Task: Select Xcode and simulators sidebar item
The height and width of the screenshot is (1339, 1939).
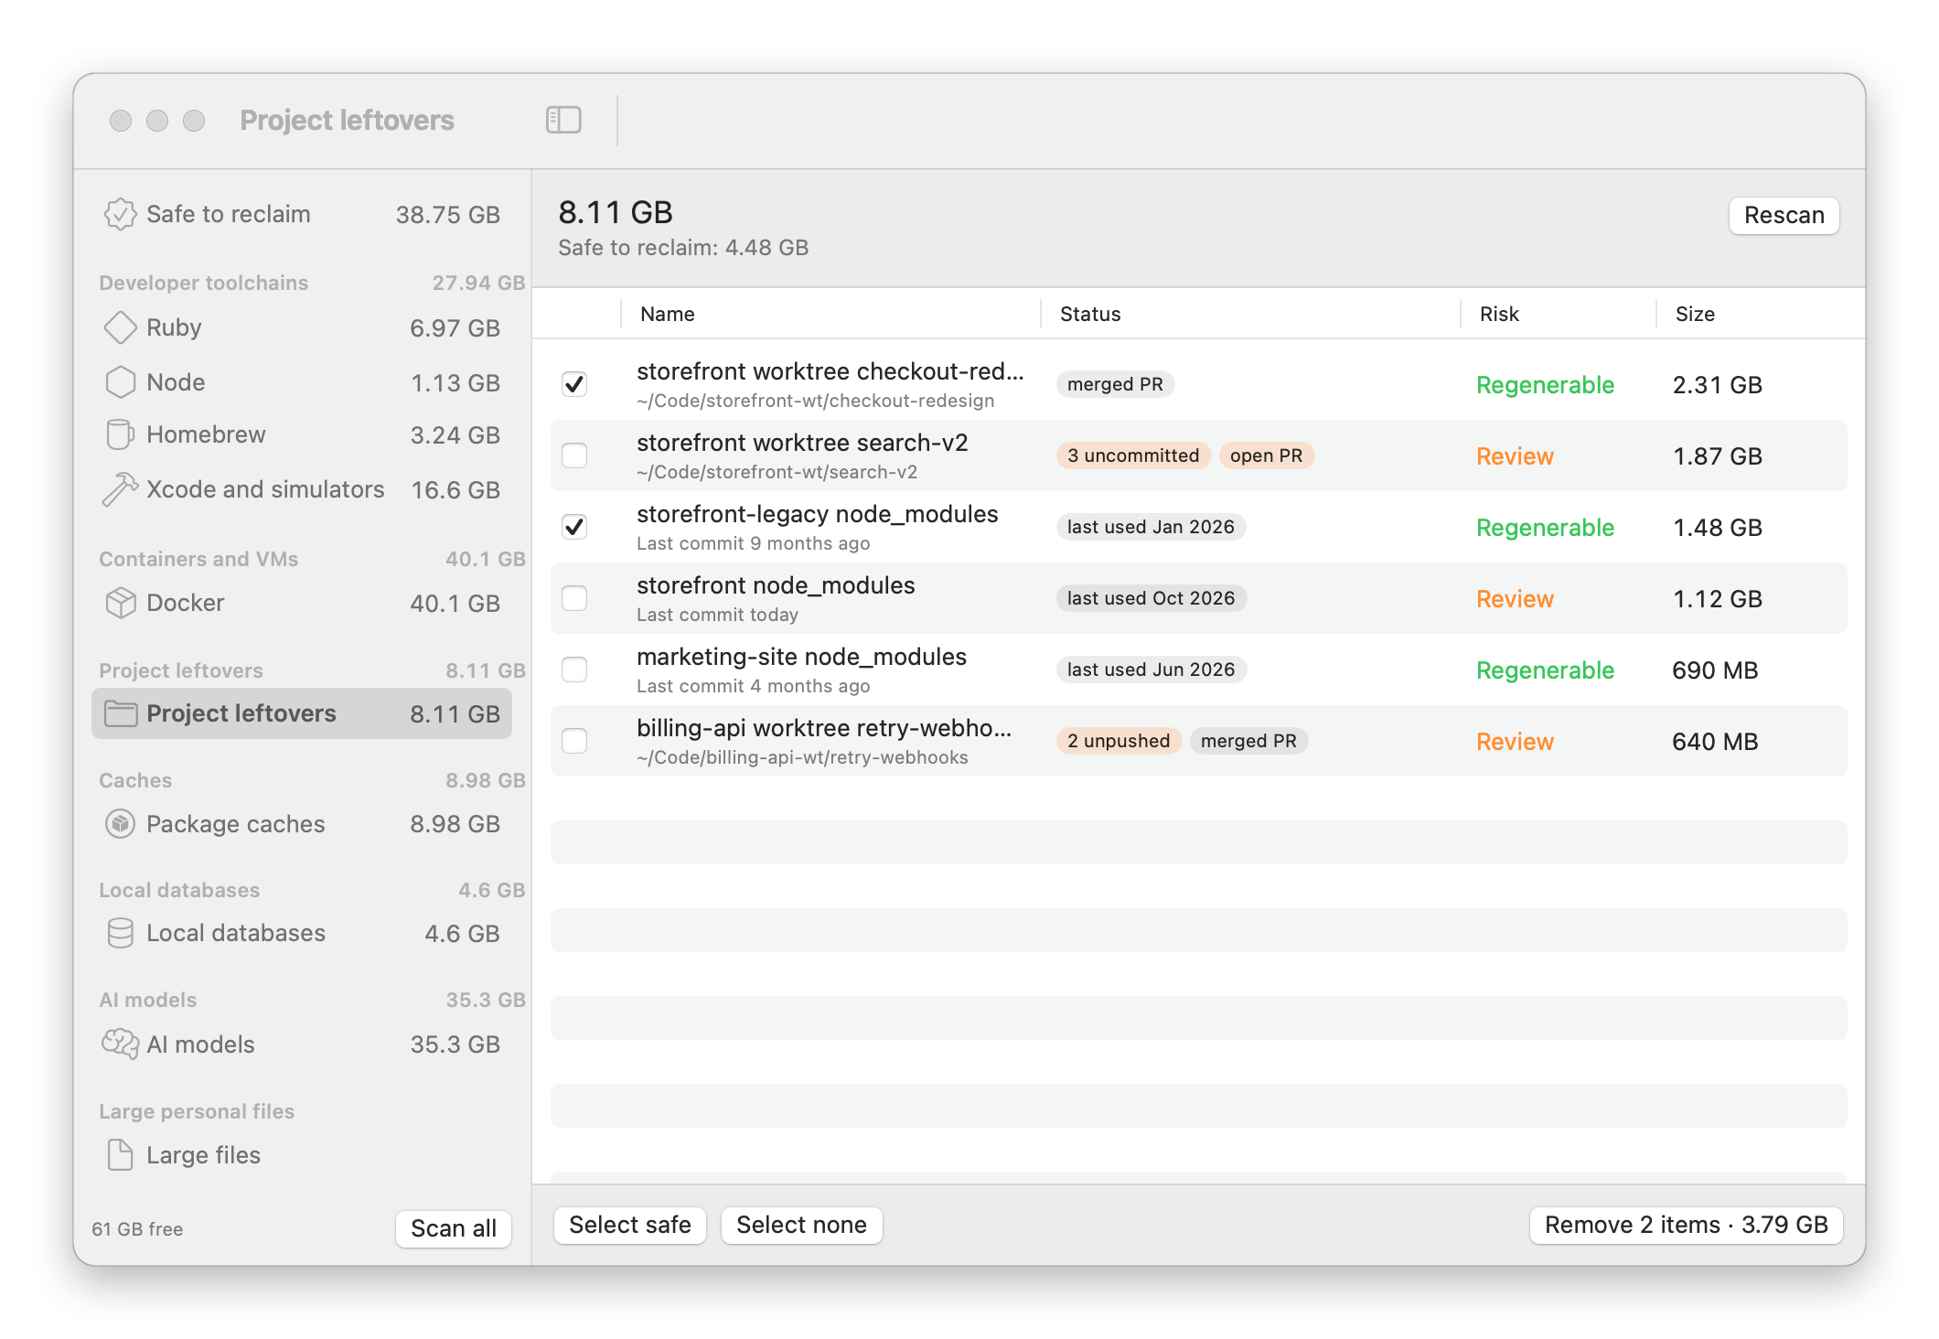Action: coord(302,489)
